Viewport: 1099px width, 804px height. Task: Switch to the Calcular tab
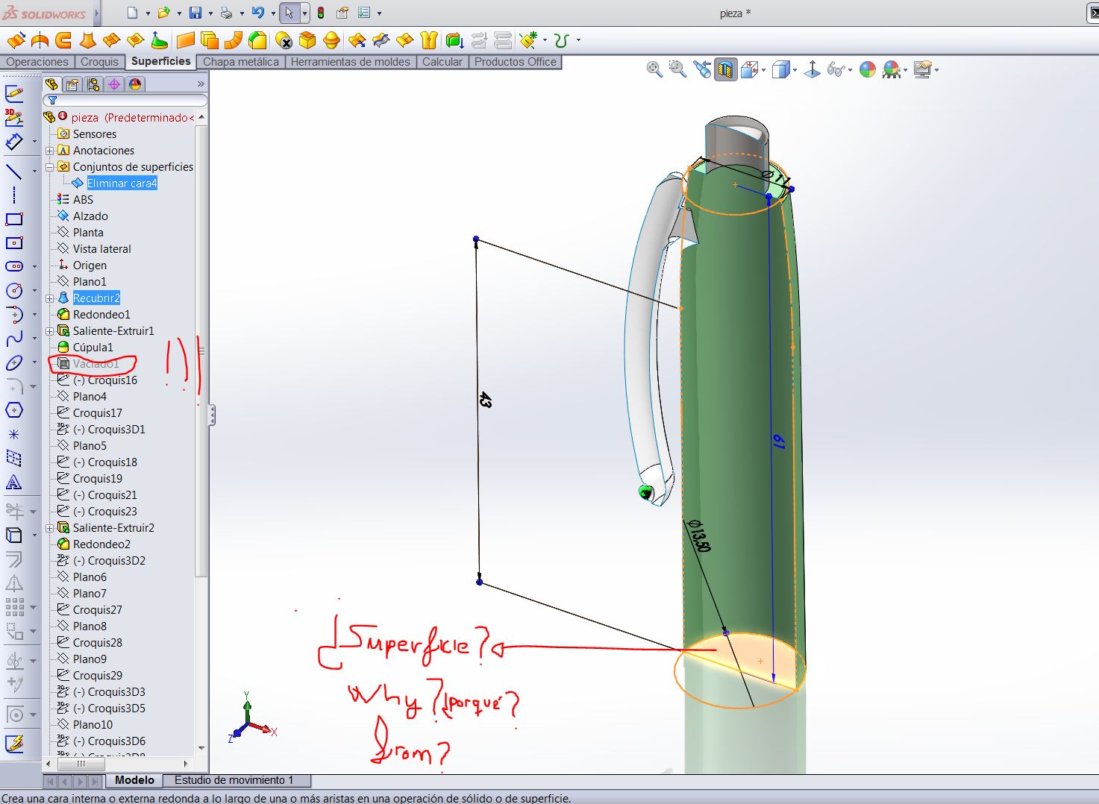[x=442, y=62]
